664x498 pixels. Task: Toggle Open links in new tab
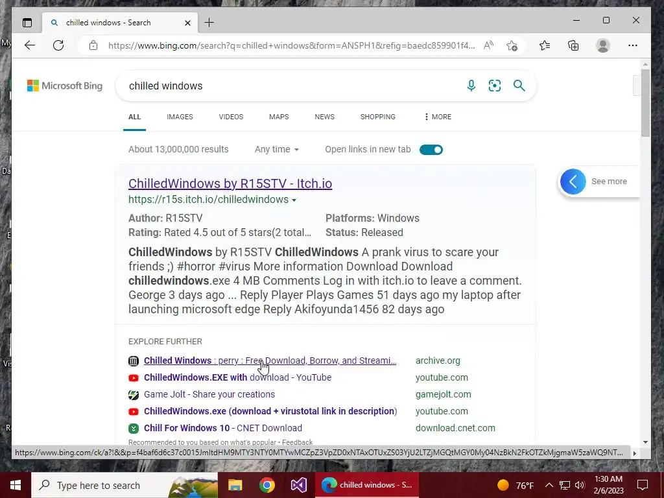431,150
